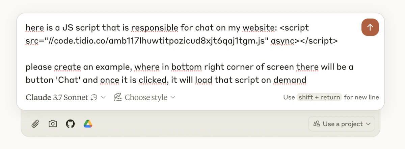This screenshot has height=149, width=405.
Task: Place cursor in the word 'responsible'
Action: [155, 28]
